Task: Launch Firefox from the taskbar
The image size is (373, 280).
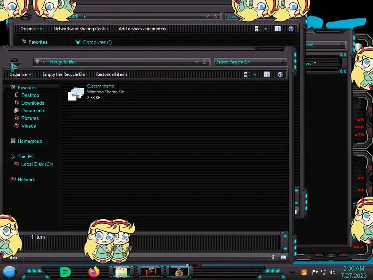Action: click(x=94, y=272)
